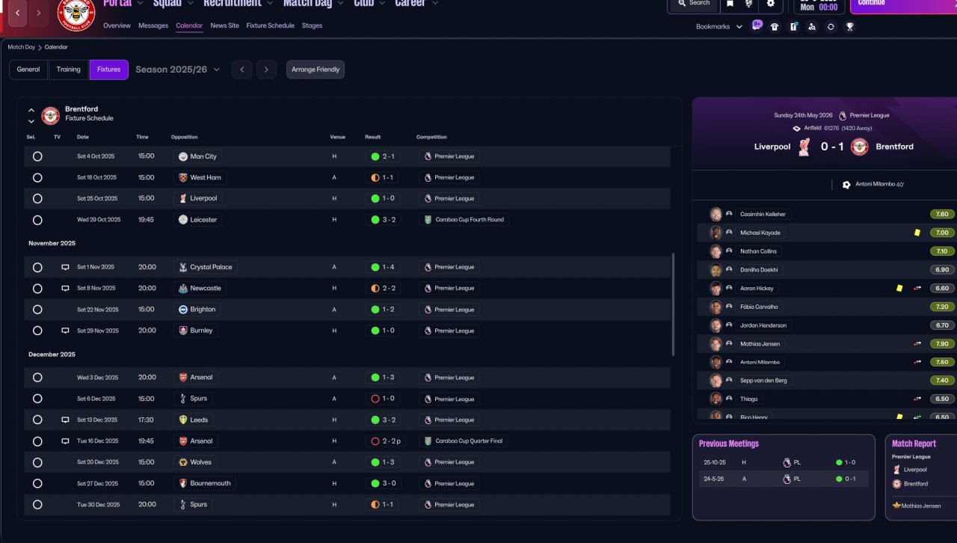Viewport: 957px width, 543px height.
Task: Switch to the General calendar view
Action: pyautogui.click(x=28, y=70)
